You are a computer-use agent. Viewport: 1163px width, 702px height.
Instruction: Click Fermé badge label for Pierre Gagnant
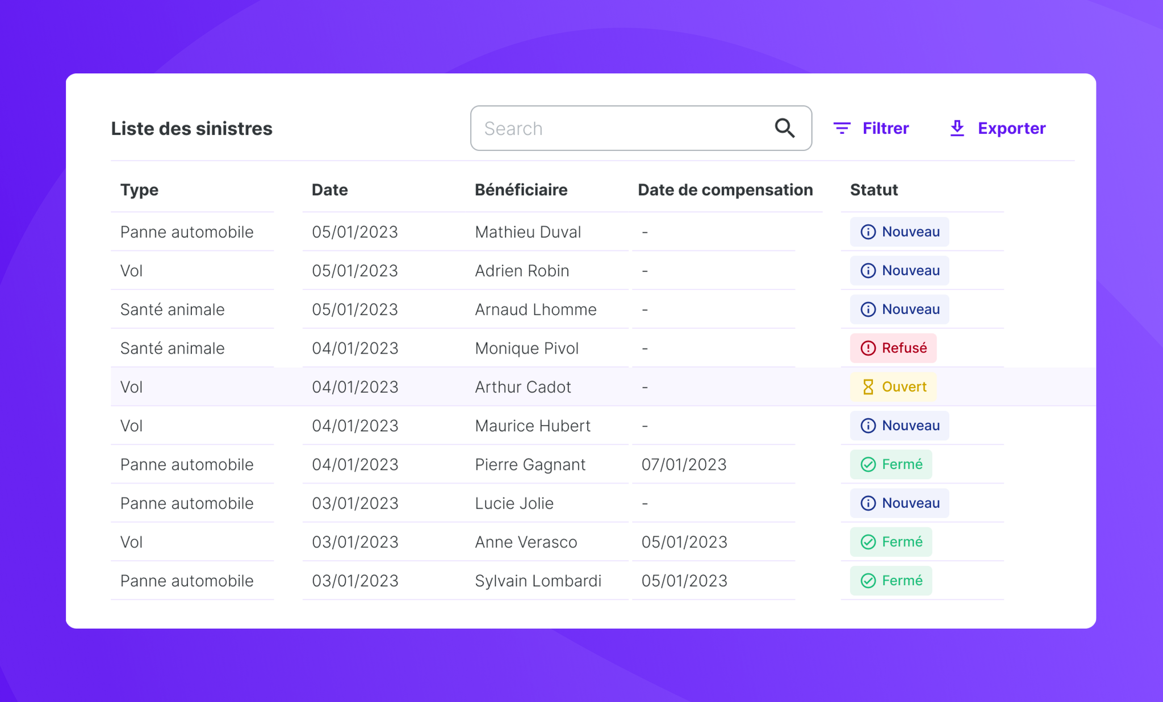pos(902,464)
